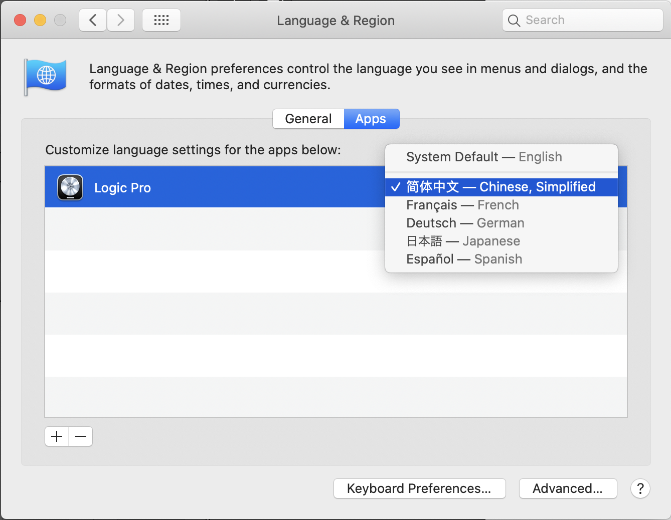The width and height of the screenshot is (671, 520).
Task: Select the Apps tab
Action: 371,119
